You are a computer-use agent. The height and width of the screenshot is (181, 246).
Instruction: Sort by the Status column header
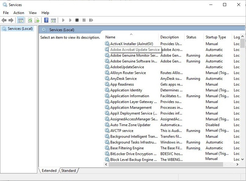191,37
